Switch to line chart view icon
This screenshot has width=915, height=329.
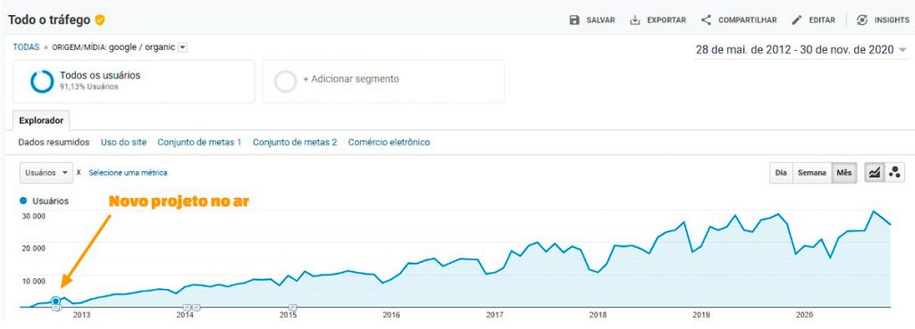(x=874, y=173)
